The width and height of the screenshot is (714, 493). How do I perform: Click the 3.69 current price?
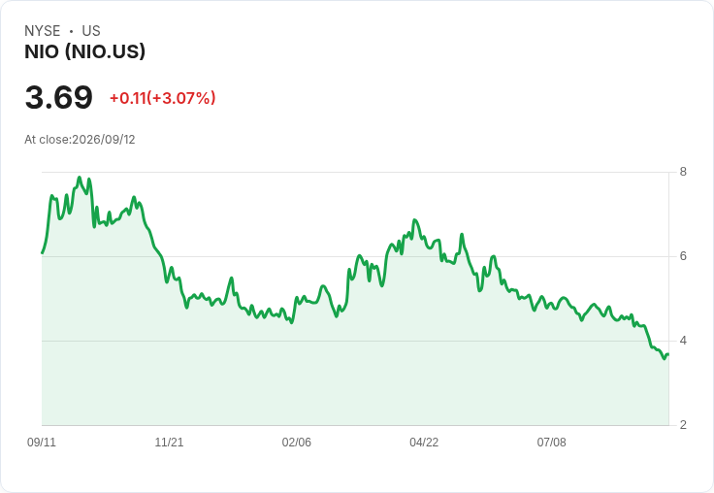(59, 97)
